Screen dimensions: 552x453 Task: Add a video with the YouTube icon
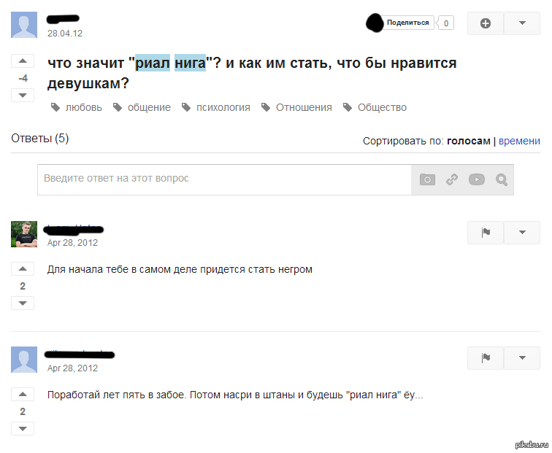[x=477, y=179]
